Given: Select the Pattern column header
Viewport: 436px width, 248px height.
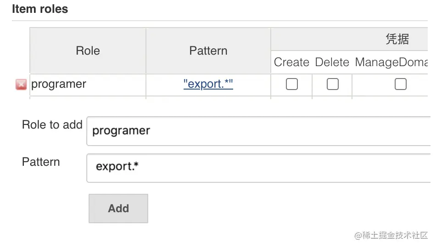Looking at the screenshot, I should [208, 51].
